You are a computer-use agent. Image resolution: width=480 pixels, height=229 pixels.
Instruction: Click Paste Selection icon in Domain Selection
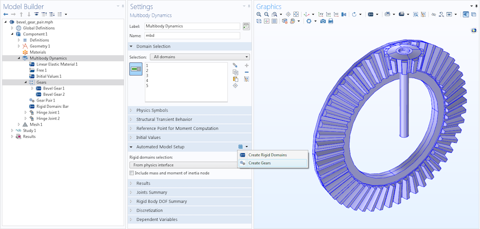click(x=235, y=79)
